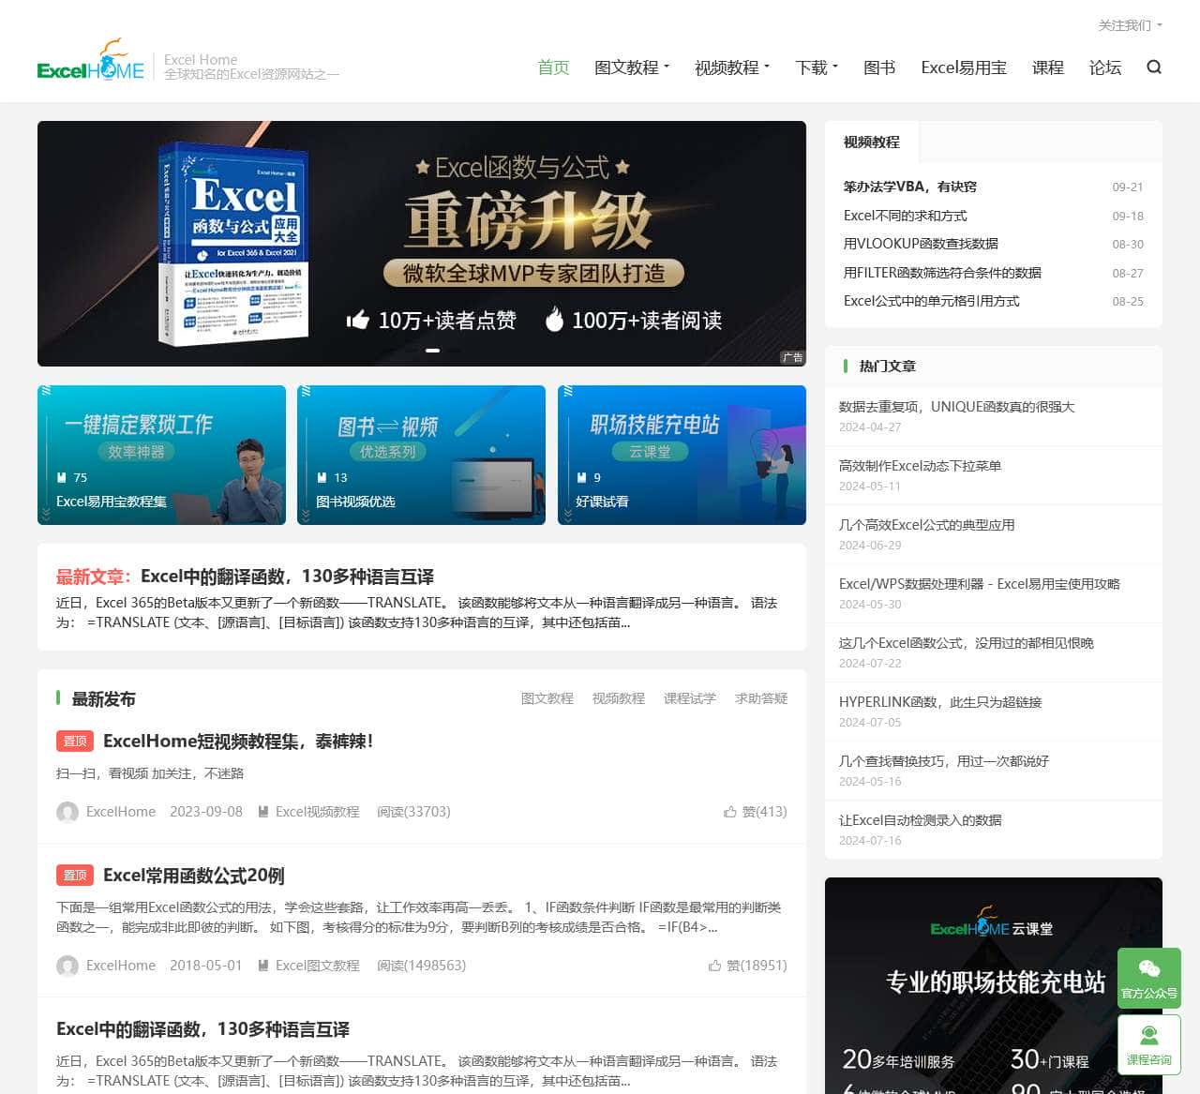Open 图书 in navigation bar
This screenshot has height=1094, width=1200.
pyautogui.click(x=879, y=67)
